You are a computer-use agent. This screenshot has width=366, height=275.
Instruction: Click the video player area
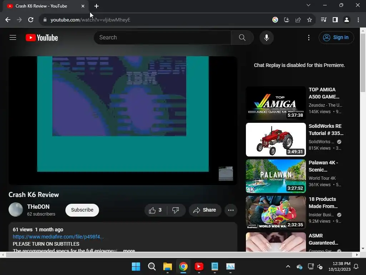coord(123,120)
